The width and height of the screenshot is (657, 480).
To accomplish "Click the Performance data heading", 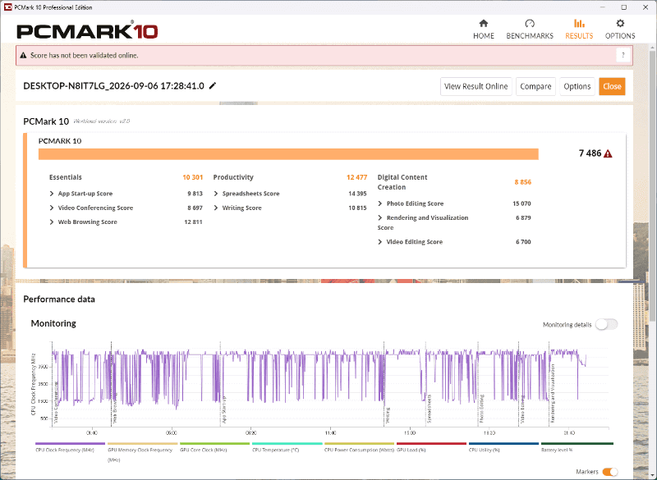I will 59,299.
